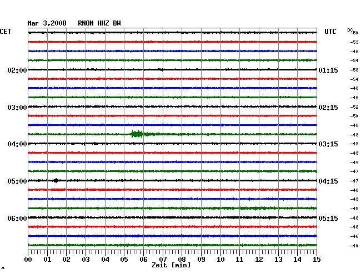Screen dimensions: 361x274
Task: Click the date label Mar 3,2008
Action: pos(47,23)
